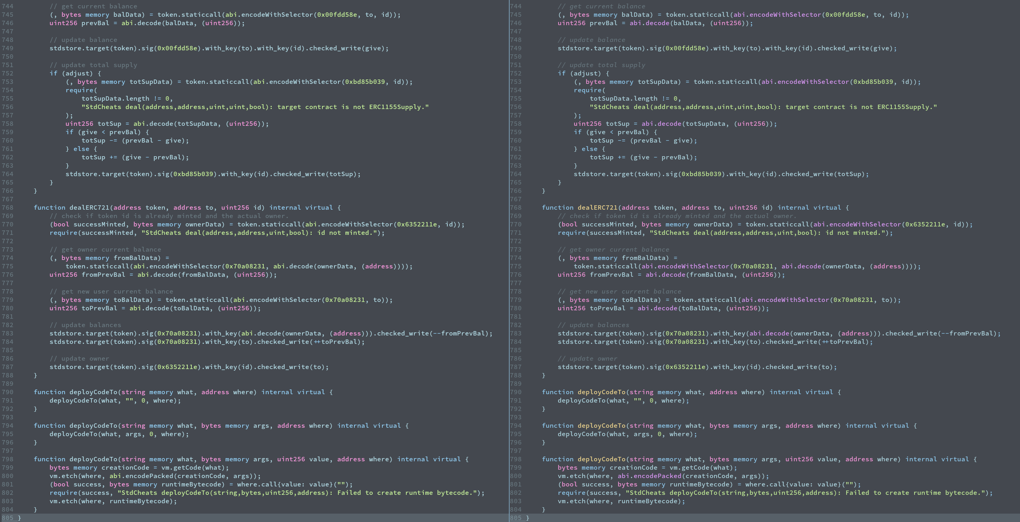Click the ERC1155Supply error string in right pane

click(x=764, y=107)
